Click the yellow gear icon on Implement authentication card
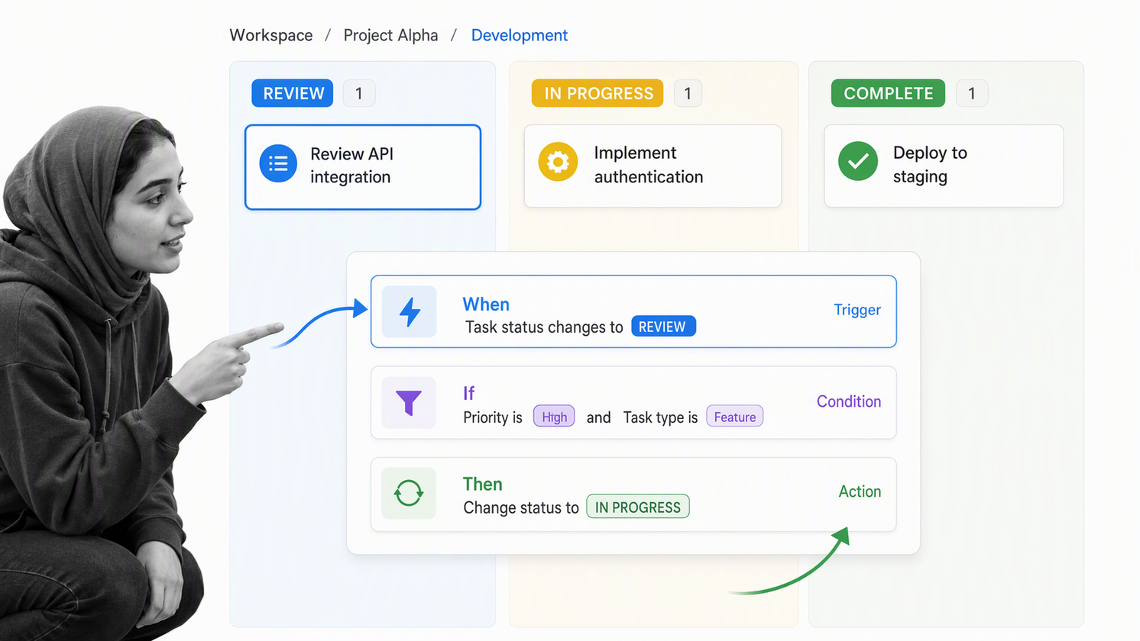Image resolution: width=1140 pixels, height=641 pixels. [558, 162]
